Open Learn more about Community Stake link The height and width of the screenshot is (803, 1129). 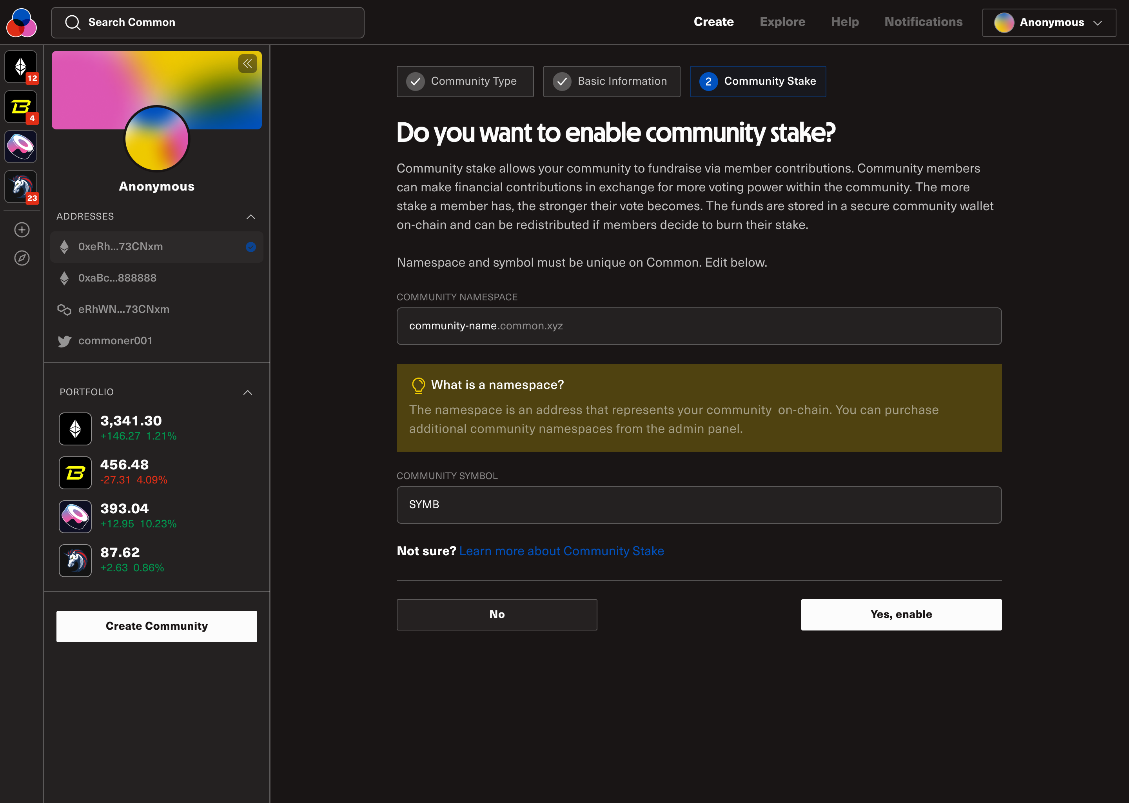[561, 551]
